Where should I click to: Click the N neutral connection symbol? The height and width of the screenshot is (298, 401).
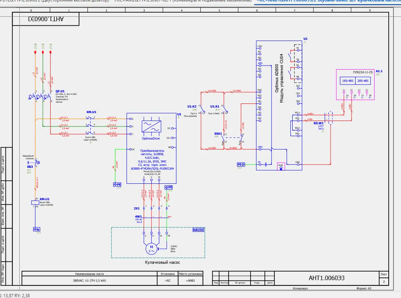[x=36, y=229]
